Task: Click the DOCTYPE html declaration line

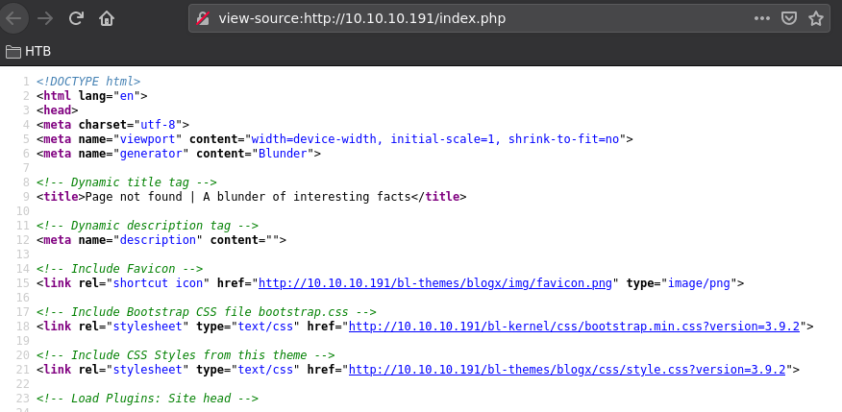Action: [x=88, y=82]
